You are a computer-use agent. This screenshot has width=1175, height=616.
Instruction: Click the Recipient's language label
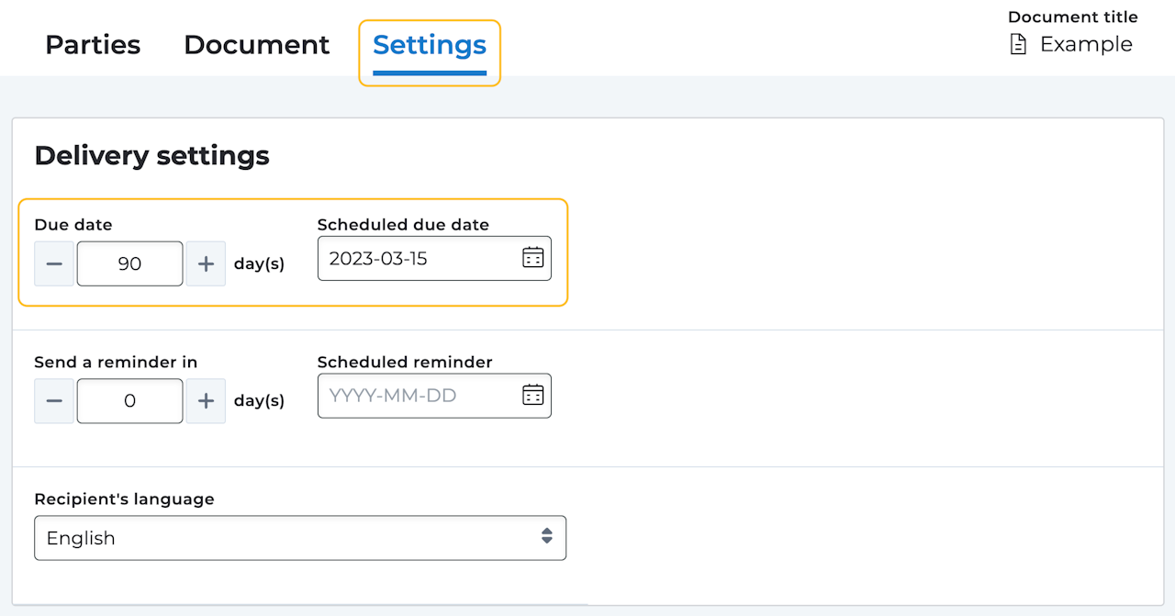point(124,499)
